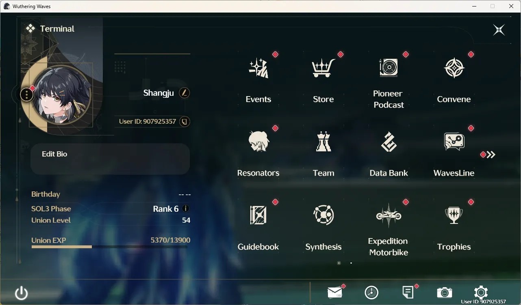Image resolution: width=521 pixels, height=305 pixels.
Task: Click the Union EXP label
Action: [x=48, y=240]
